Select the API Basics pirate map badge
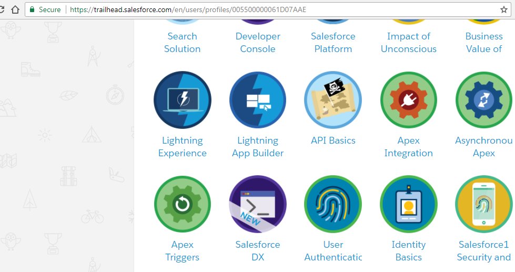The width and height of the screenshot is (515, 272). tap(333, 100)
